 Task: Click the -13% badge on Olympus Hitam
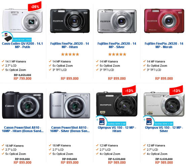[x=129, y=90]
